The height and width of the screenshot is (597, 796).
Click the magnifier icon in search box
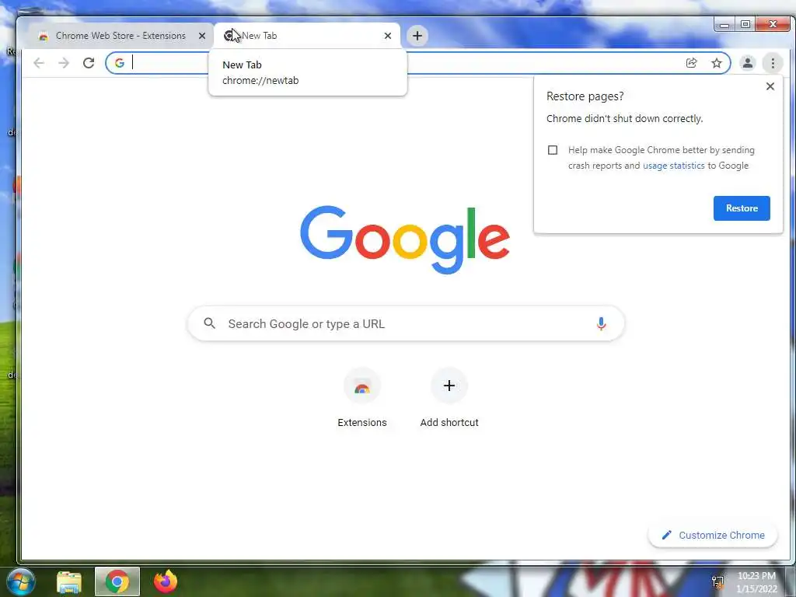(209, 323)
